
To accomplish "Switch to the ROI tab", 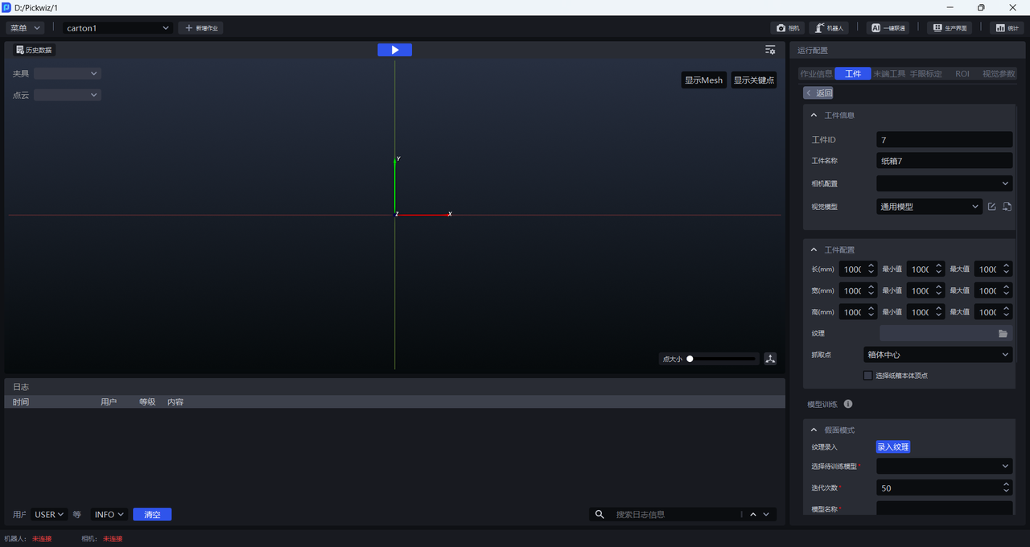I will [962, 74].
